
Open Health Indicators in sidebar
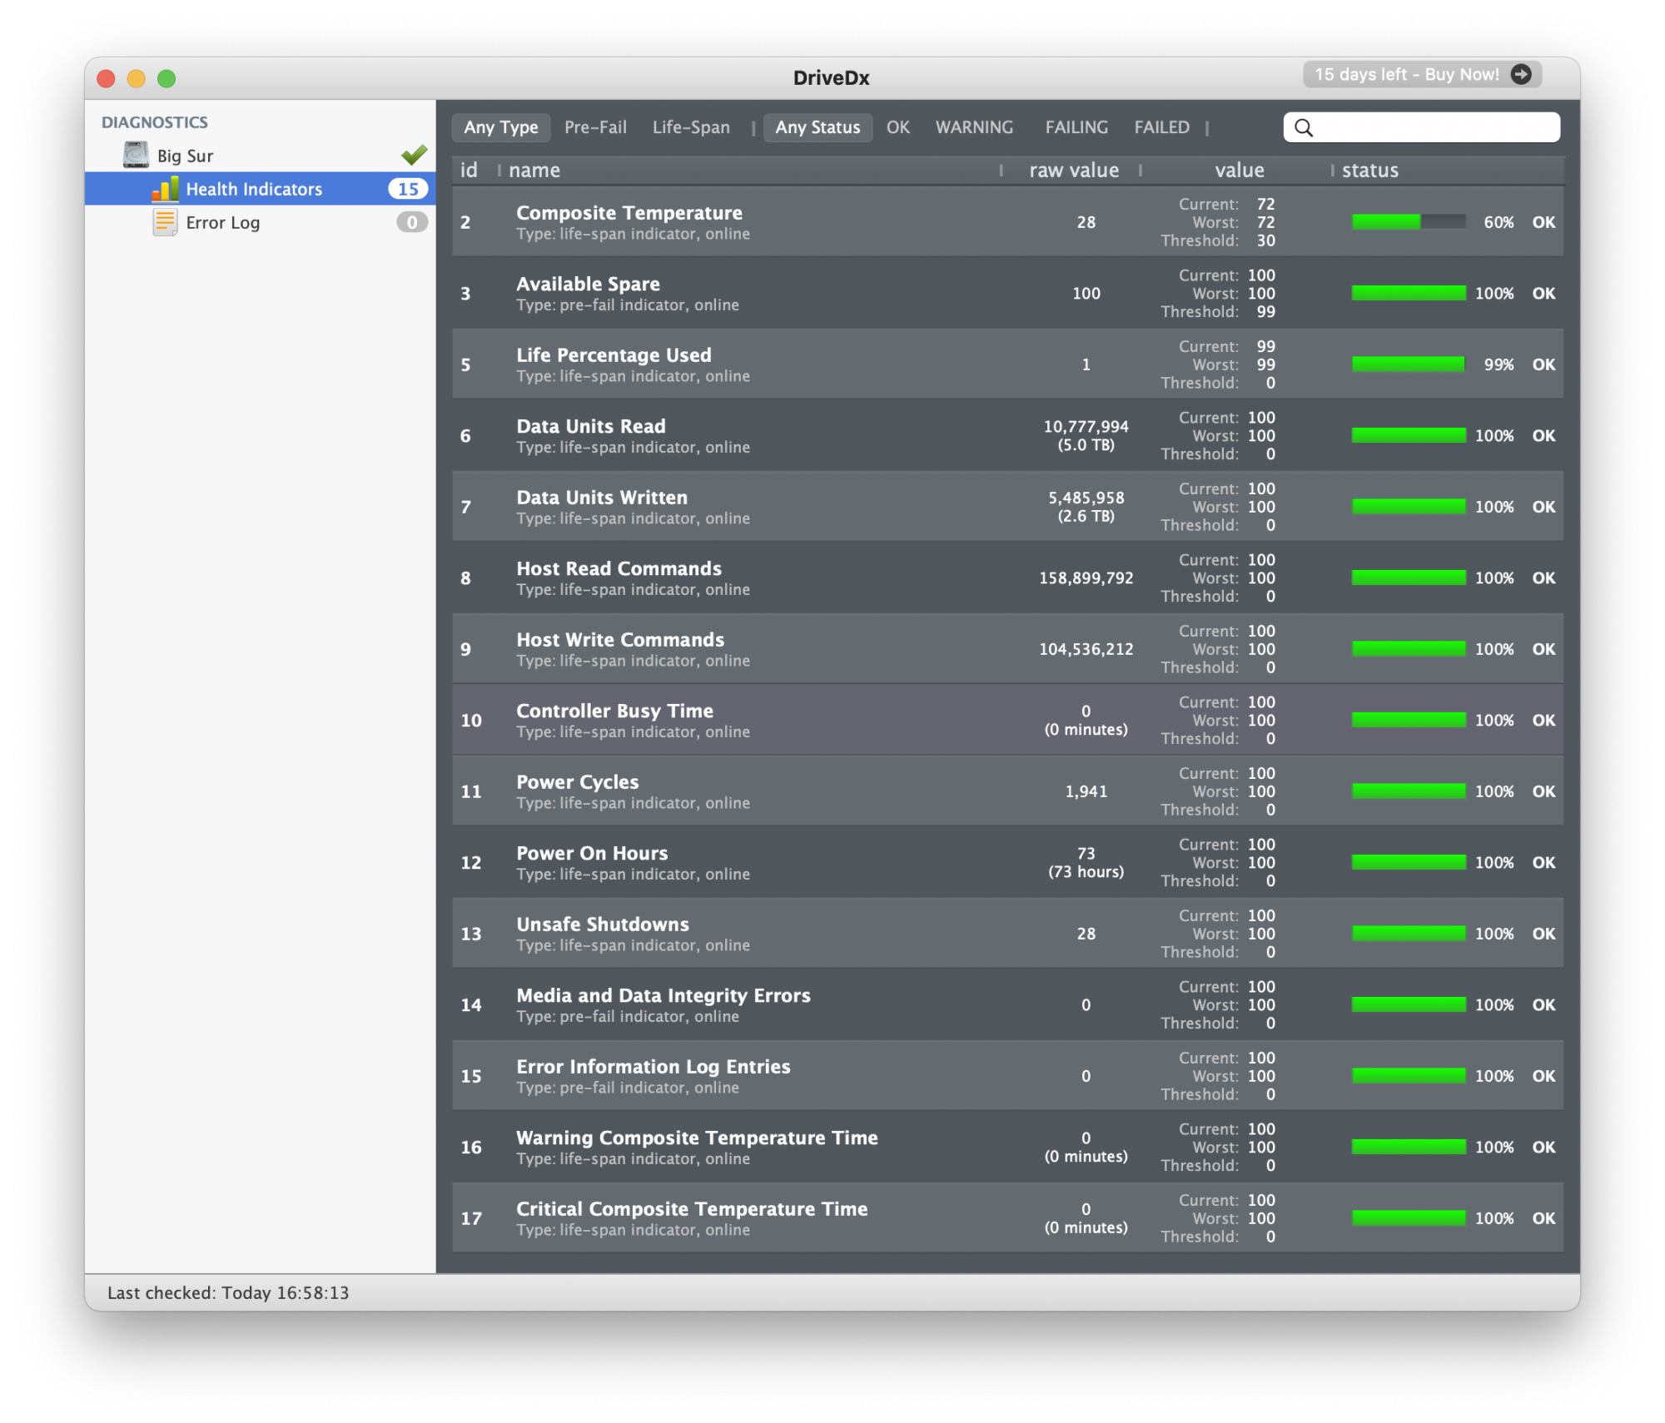point(260,189)
